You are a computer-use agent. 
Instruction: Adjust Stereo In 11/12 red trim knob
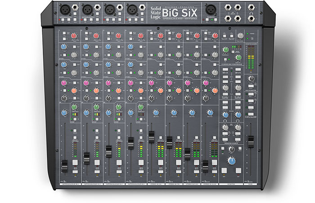[215, 36]
